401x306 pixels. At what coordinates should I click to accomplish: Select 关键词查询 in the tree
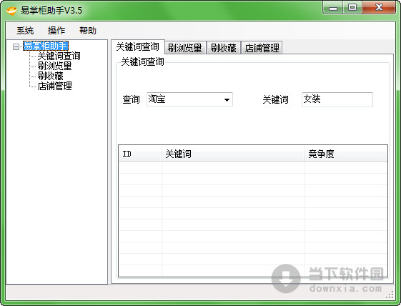pyautogui.click(x=59, y=56)
